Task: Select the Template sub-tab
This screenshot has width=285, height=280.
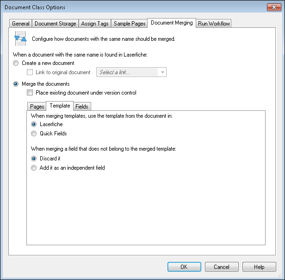Action: coord(60,106)
